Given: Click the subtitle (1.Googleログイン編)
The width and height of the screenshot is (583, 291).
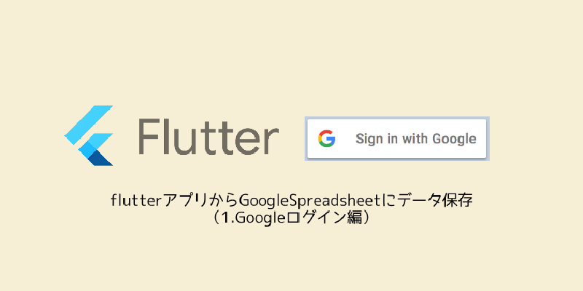Looking at the screenshot, I should (x=291, y=218).
